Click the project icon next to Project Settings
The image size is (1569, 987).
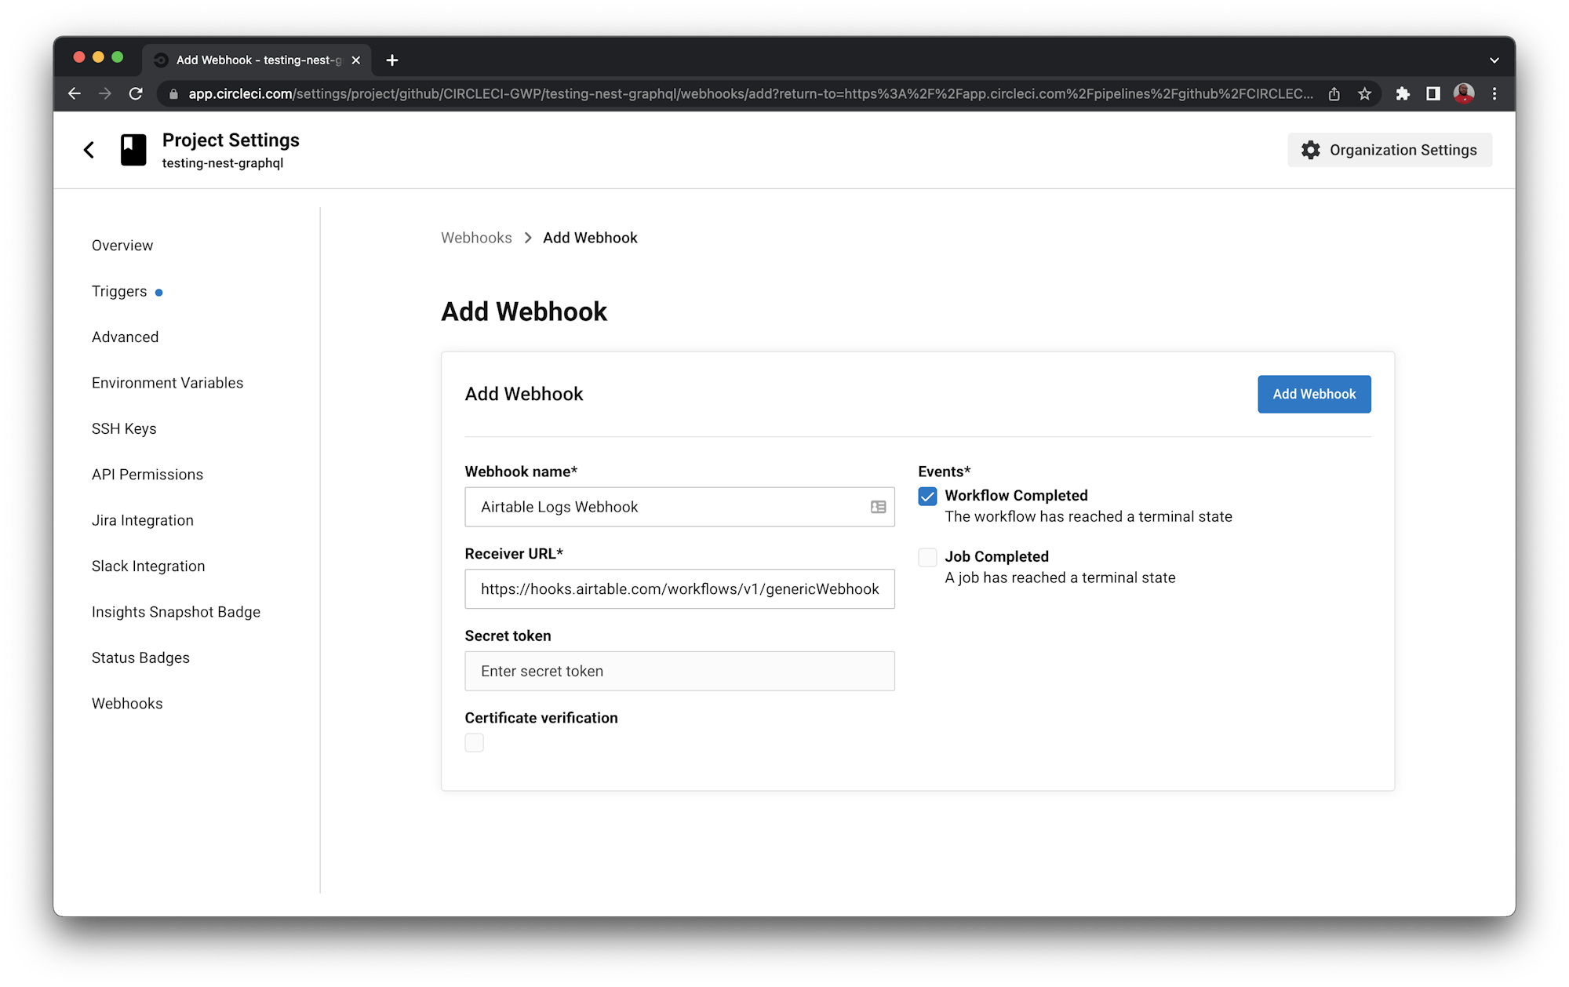point(133,149)
